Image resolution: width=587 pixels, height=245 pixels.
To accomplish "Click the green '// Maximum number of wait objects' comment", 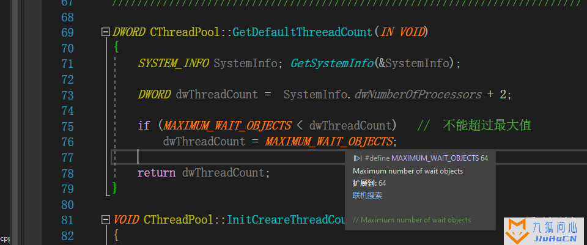I will click(412, 220).
